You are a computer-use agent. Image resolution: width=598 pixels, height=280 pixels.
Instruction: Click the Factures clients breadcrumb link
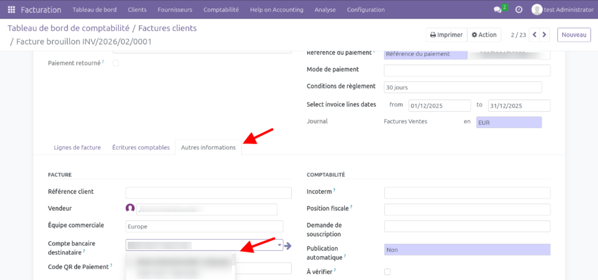[x=167, y=28]
